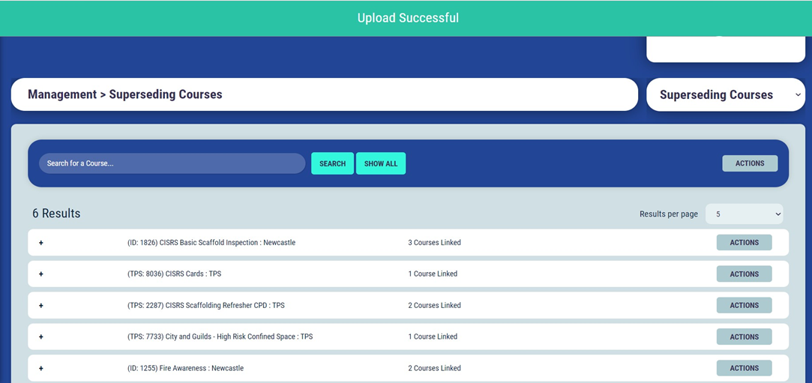The image size is (812, 383).
Task: Expand the CISRS Scaffolding Refresher CPD row
Action: tap(41, 306)
